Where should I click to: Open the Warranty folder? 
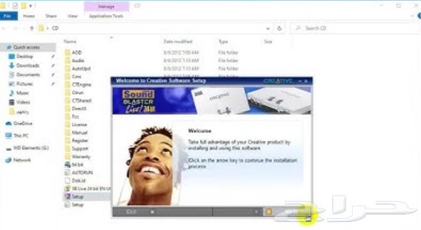81,157
